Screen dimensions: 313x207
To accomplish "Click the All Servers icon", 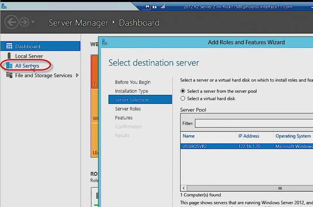I will (9, 66).
